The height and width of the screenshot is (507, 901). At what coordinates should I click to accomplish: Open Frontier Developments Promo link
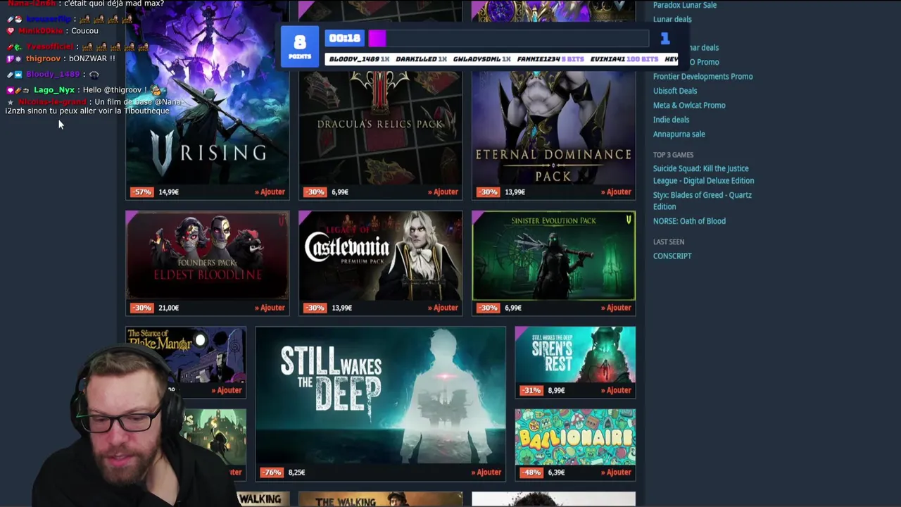702,77
